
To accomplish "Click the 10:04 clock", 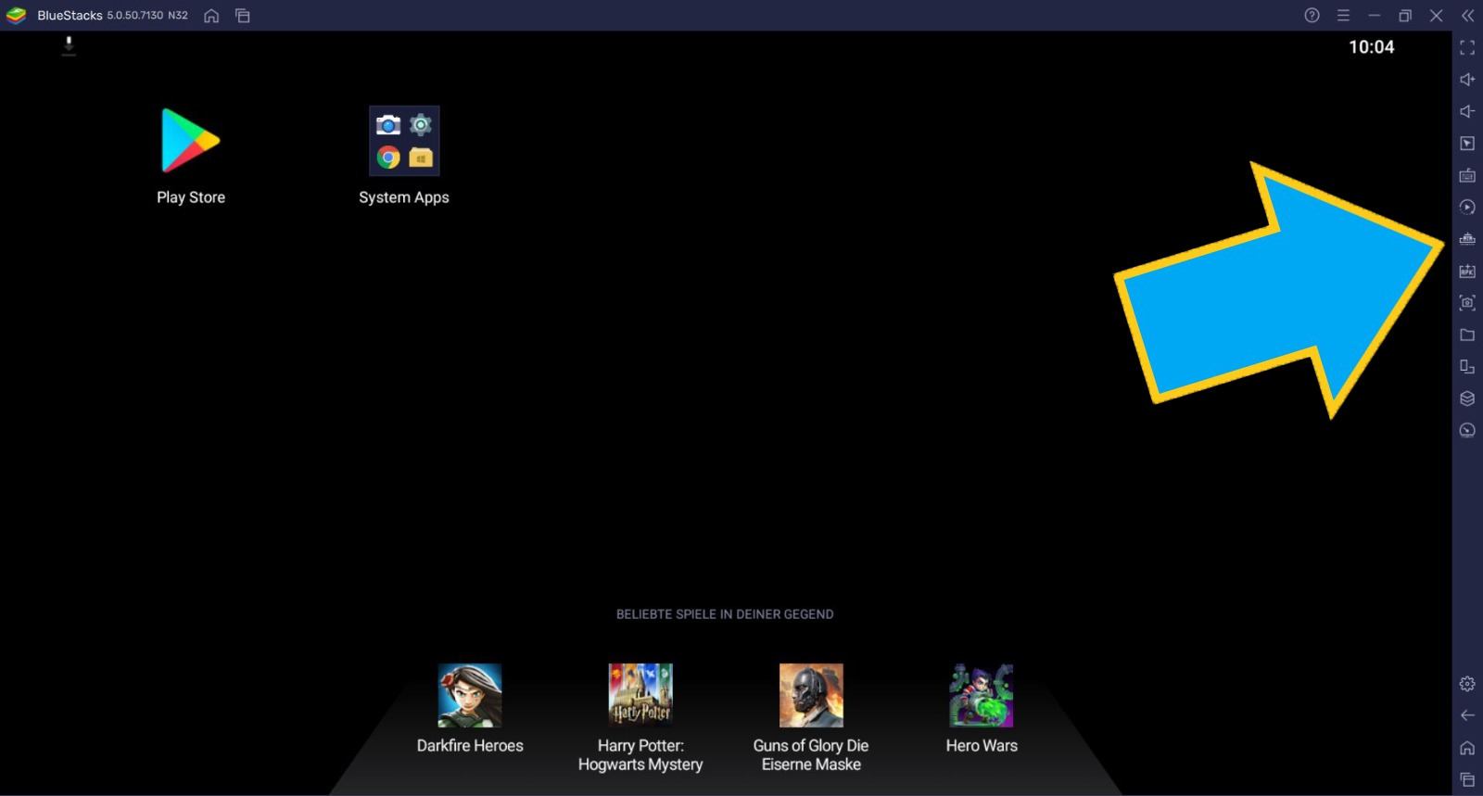I will pos(1371,47).
